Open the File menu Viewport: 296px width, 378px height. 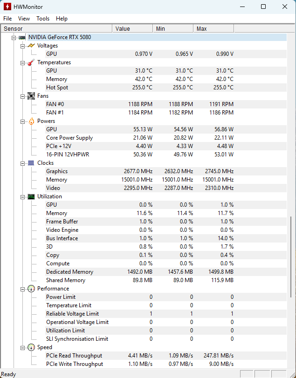7,19
